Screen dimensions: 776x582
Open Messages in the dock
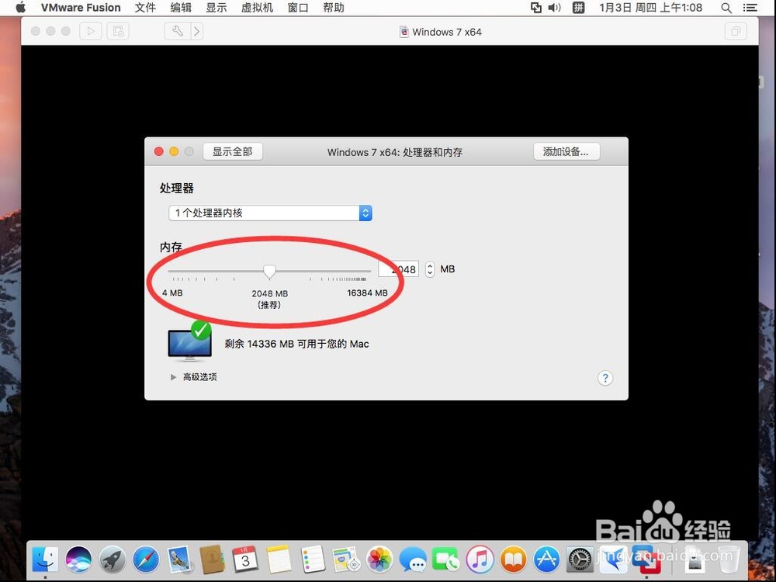tap(413, 559)
